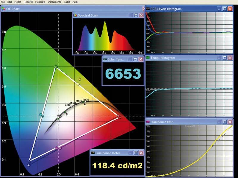Click the Color Temp window title icon
The height and width of the screenshot is (178, 238).
pyautogui.click(x=104, y=59)
